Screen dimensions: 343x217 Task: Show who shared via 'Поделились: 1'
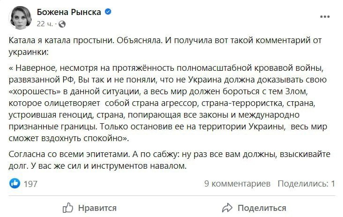[x=306, y=184]
